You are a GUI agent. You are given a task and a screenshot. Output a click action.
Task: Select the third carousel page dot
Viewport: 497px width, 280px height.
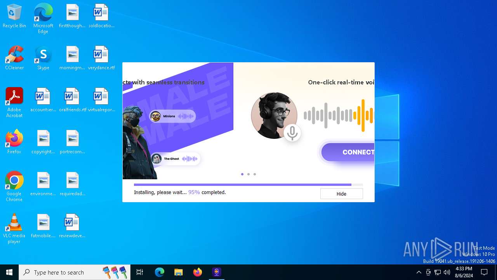coord(255,174)
